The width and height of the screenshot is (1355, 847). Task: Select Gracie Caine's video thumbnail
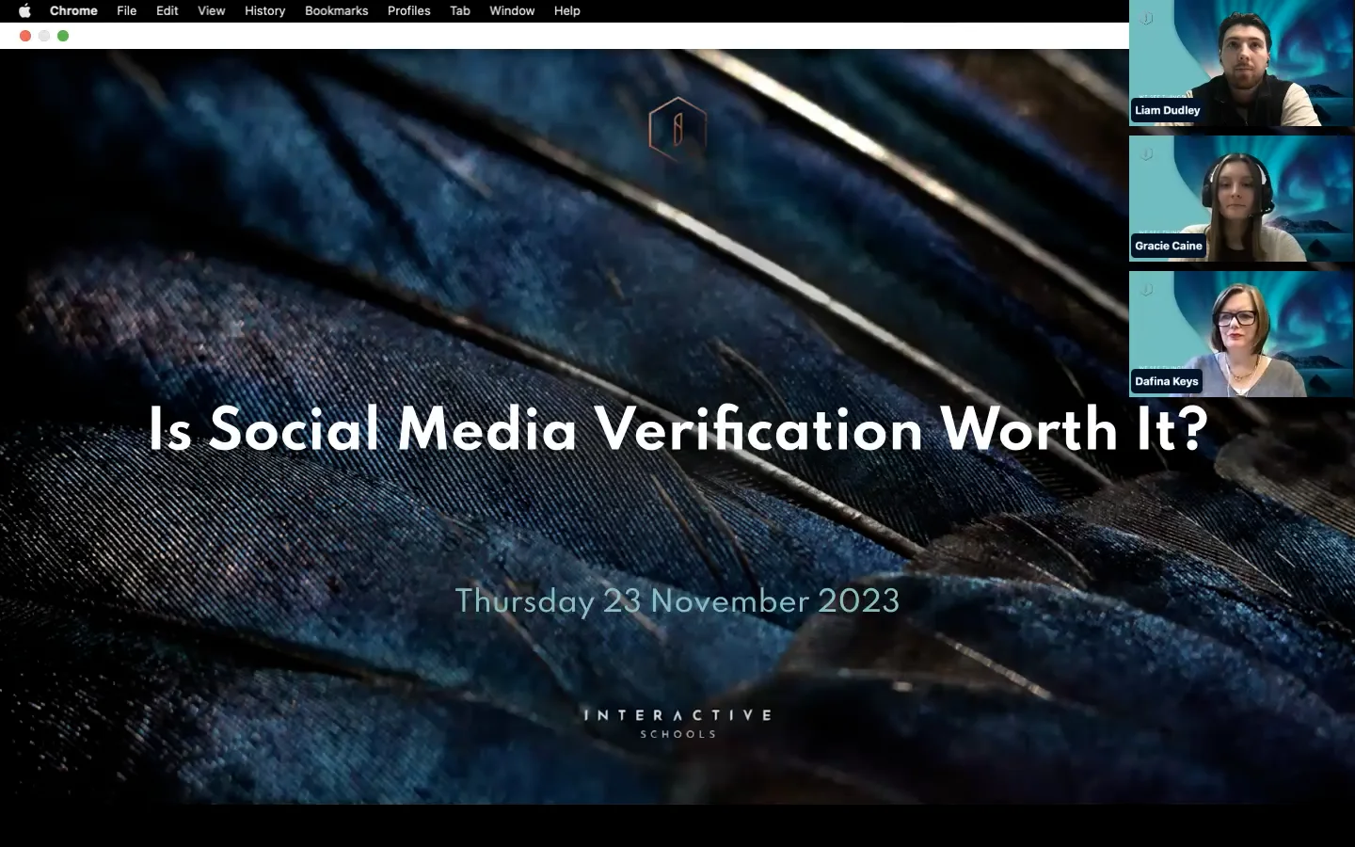pos(1241,199)
